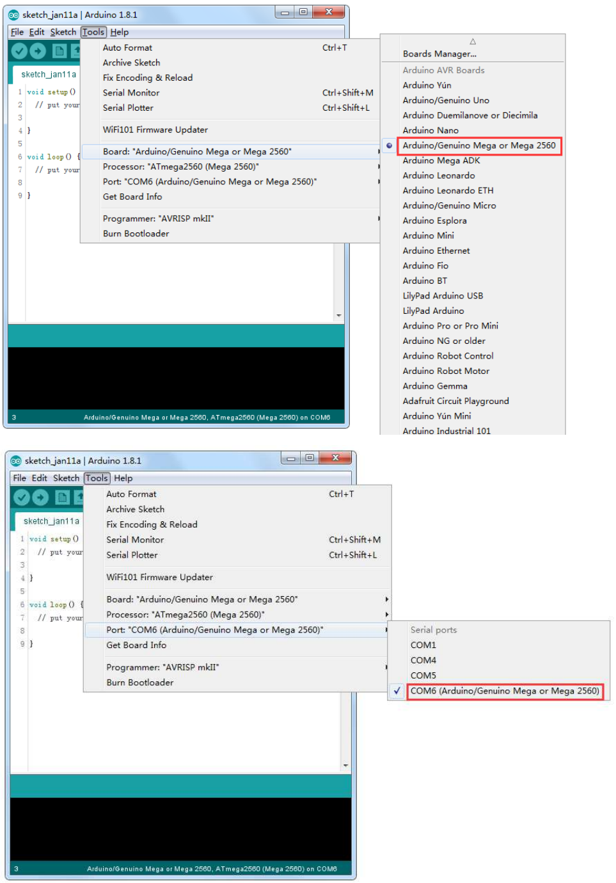Click Burn Bootloader in upper Tools menu
This screenshot has width=616, height=883.
point(230,234)
